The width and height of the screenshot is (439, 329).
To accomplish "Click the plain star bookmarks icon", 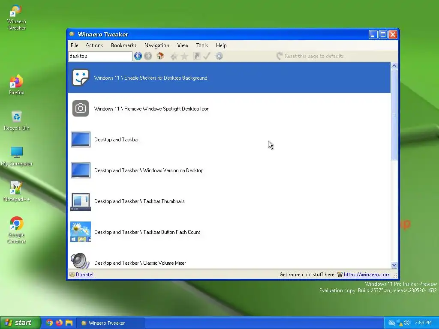I will pos(184,56).
